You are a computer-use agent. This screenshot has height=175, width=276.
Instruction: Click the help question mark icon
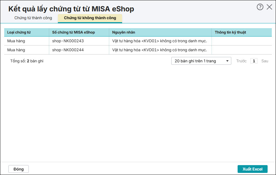point(260,7)
